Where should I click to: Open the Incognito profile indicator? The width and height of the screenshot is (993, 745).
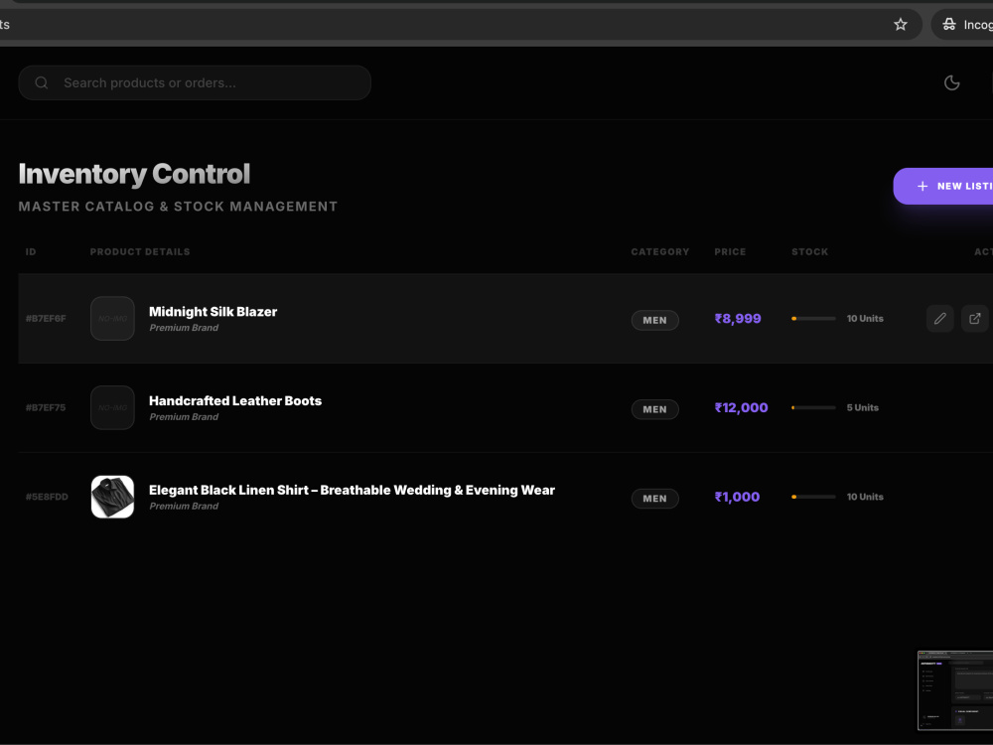click(964, 25)
